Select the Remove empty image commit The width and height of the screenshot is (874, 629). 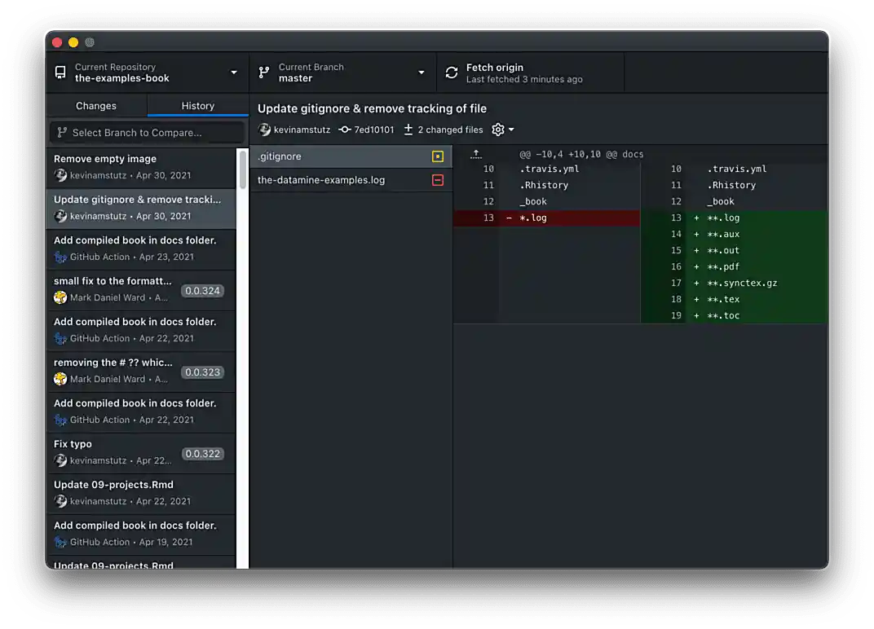140,167
